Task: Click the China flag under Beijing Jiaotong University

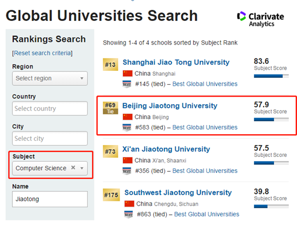Action: (x=128, y=117)
